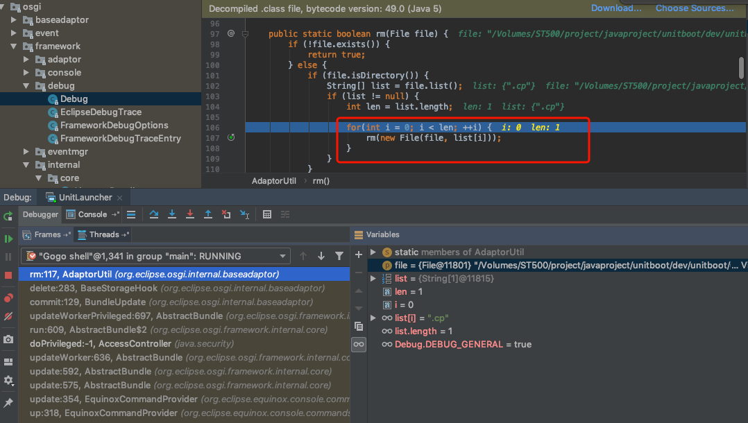Switch to the Console tab
This screenshot has width=748, height=423.
point(92,214)
